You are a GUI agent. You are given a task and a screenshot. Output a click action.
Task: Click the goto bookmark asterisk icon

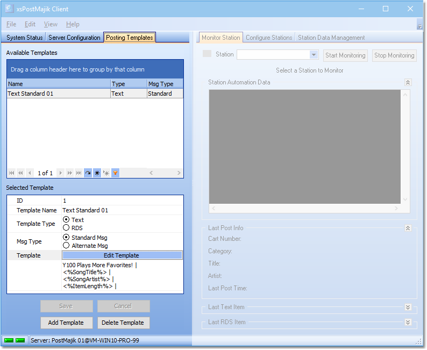(x=106, y=173)
